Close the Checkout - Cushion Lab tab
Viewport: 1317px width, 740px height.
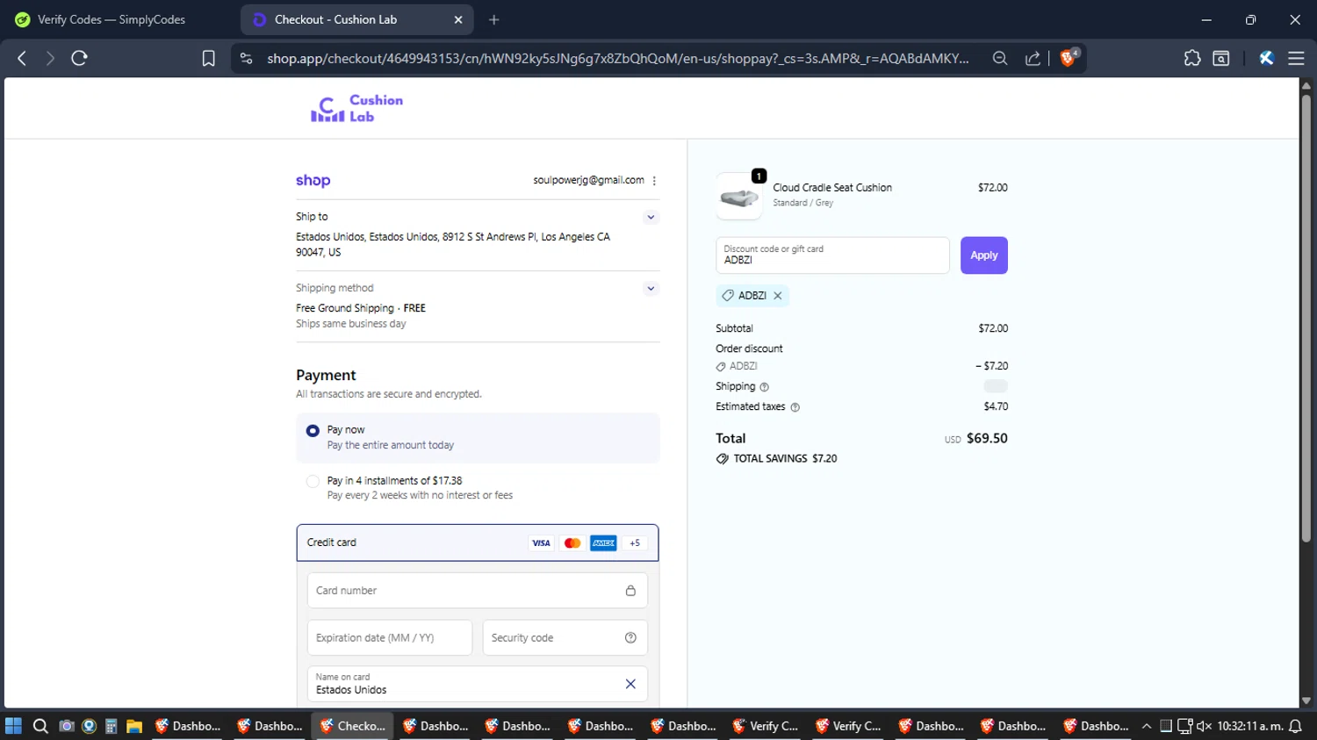pyautogui.click(x=458, y=19)
